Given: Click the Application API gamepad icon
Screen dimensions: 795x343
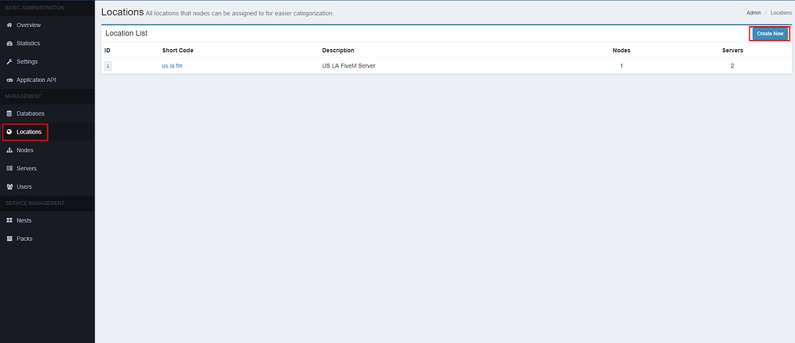Looking at the screenshot, I should click(x=9, y=80).
